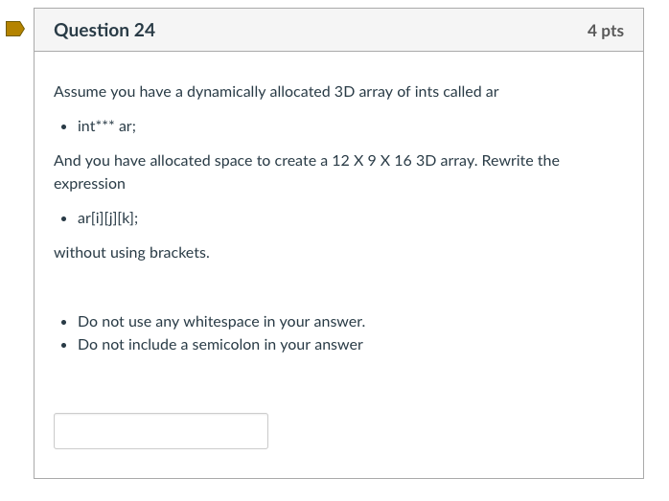The height and width of the screenshot is (501, 669).
Task: Click the "4 pts" score label
Action: [605, 31]
